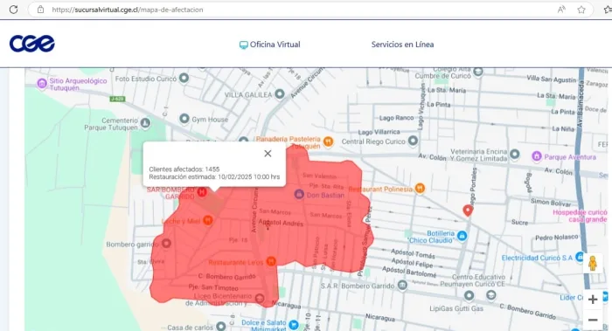Viewport: 612px width, 331px height.
Task: Reload the page with refresh icon
Action: [x=13, y=10]
